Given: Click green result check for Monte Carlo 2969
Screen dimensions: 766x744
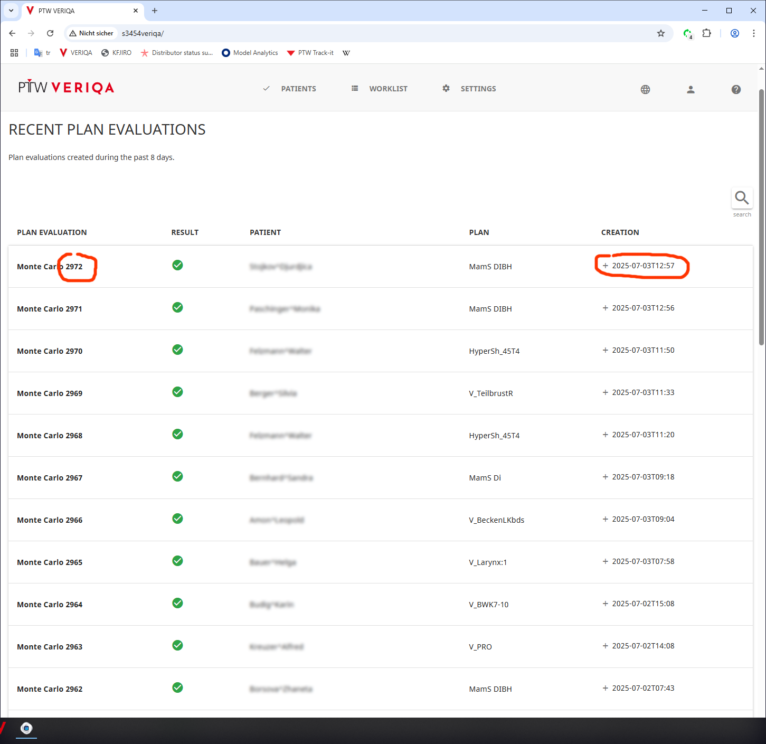Looking at the screenshot, I should coord(177,392).
